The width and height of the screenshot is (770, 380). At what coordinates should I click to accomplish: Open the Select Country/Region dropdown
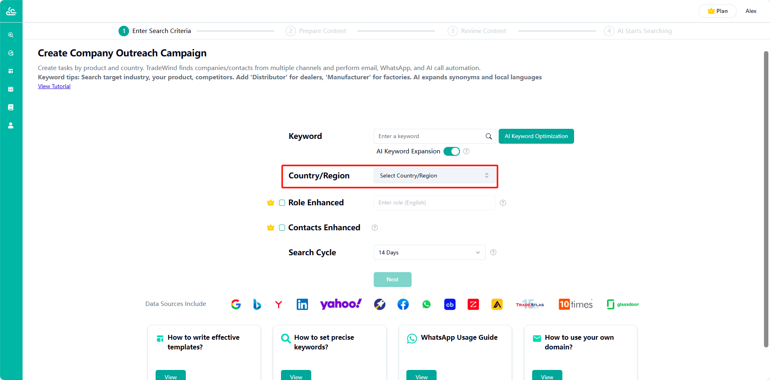(435, 176)
